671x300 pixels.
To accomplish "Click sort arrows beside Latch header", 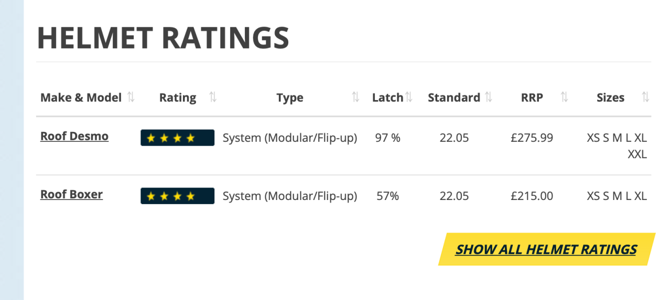I will (x=409, y=97).
